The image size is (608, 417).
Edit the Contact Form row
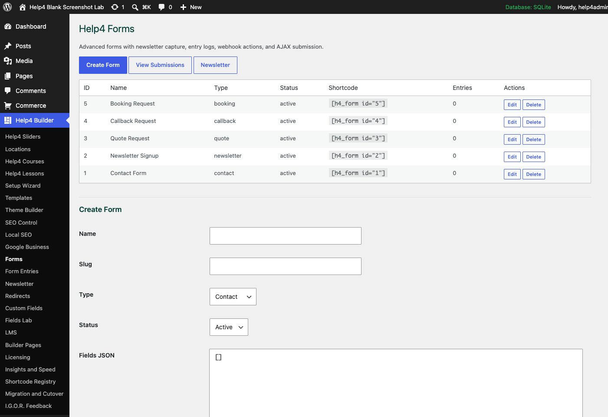pyautogui.click(x=512, y=174)
